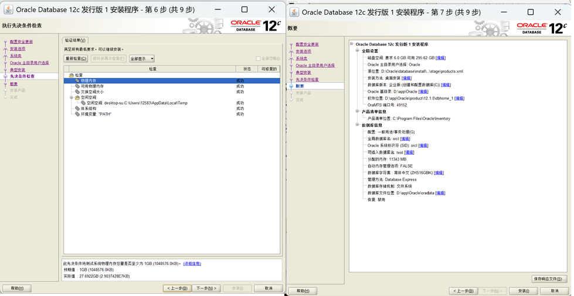Click 取消 in the step 6 window

pyautogui.click(x=269, y=288)
